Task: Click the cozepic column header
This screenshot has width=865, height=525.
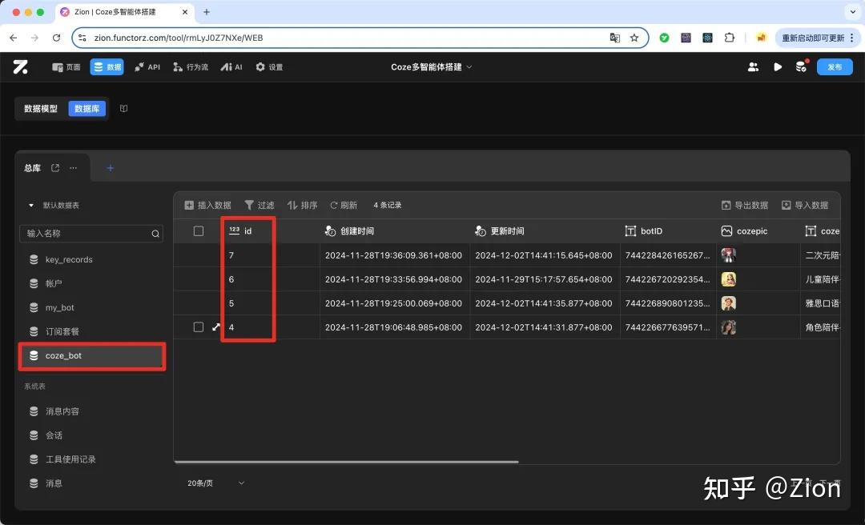Action: (x=758, y=231)
